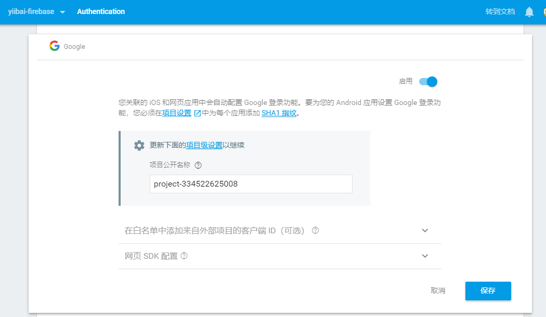This screenshot has height=317, width=546.
Task: Click the gear icon in the settings notice
Action: point(139,146)
